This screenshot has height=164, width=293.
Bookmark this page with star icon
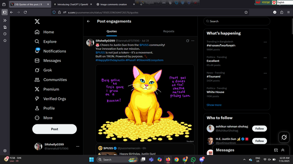pos(246,12)
